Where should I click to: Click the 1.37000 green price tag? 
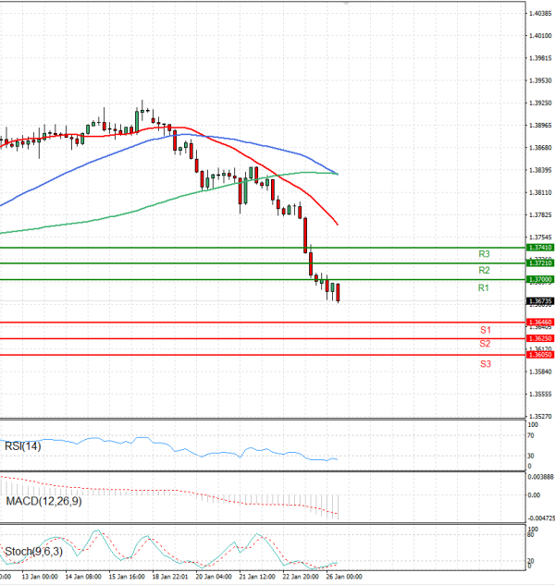[540, 279]
